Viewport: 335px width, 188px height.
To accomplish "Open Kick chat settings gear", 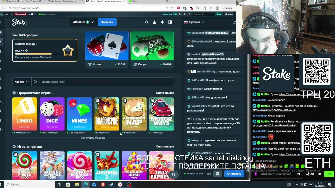I will pos(319,174).
